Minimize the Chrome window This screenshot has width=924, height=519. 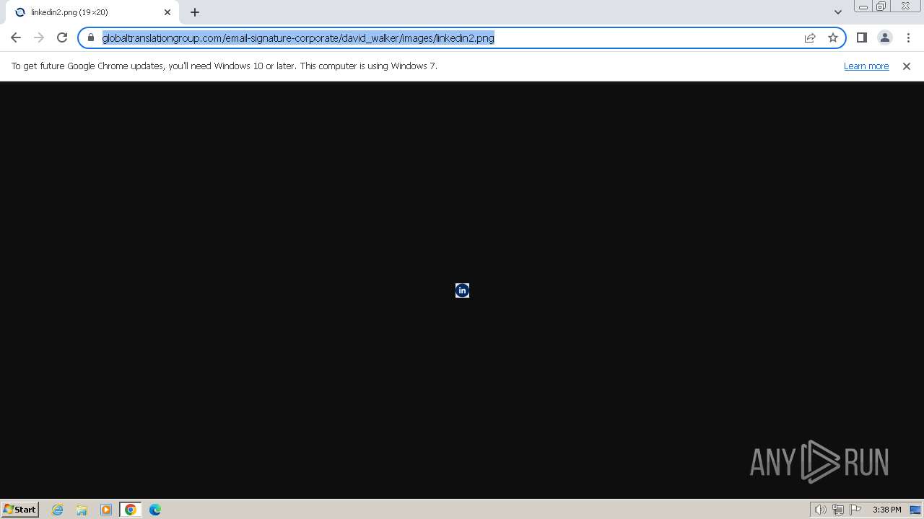pos(863,6)
